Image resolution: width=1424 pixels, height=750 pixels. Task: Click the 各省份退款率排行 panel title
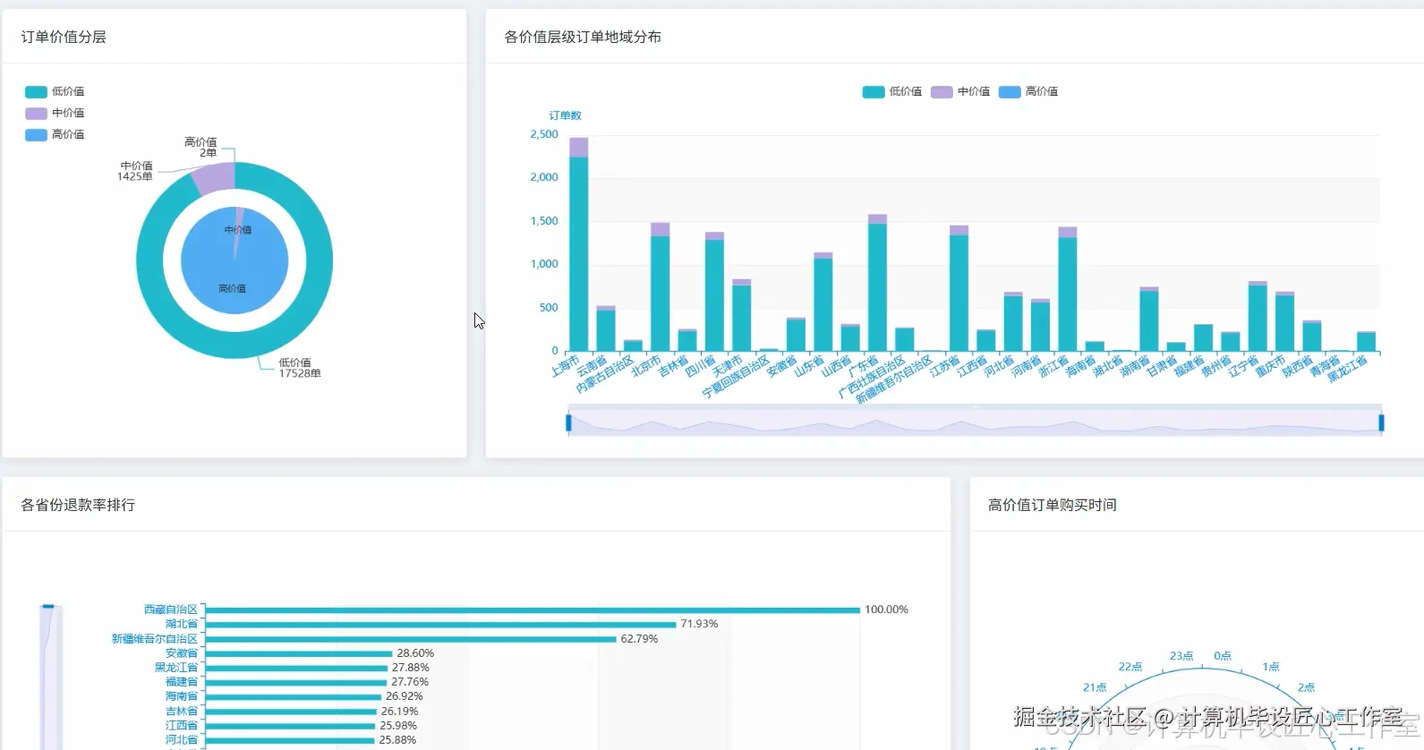click(78, 505)
